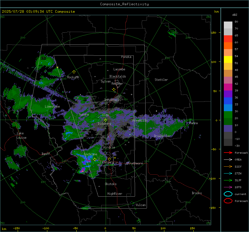Image resolution: width=249 pixels, height=232 pixels.
Task: Click the HighRiver town label
Action: [x=115, y=194]
